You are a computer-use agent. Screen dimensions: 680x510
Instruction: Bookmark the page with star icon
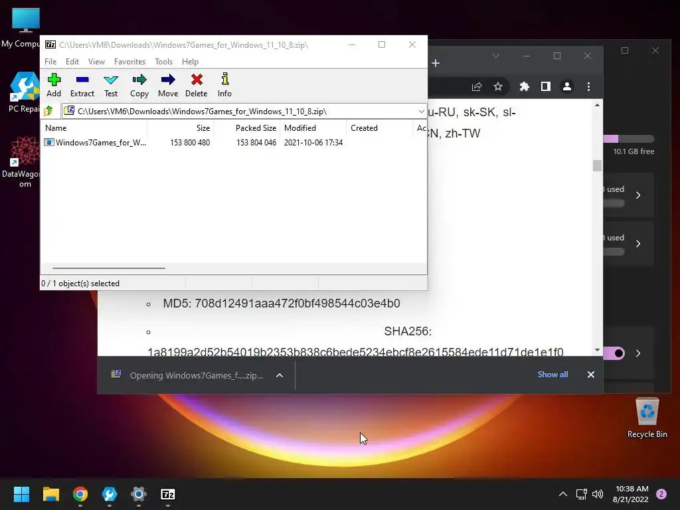(498, 87)
